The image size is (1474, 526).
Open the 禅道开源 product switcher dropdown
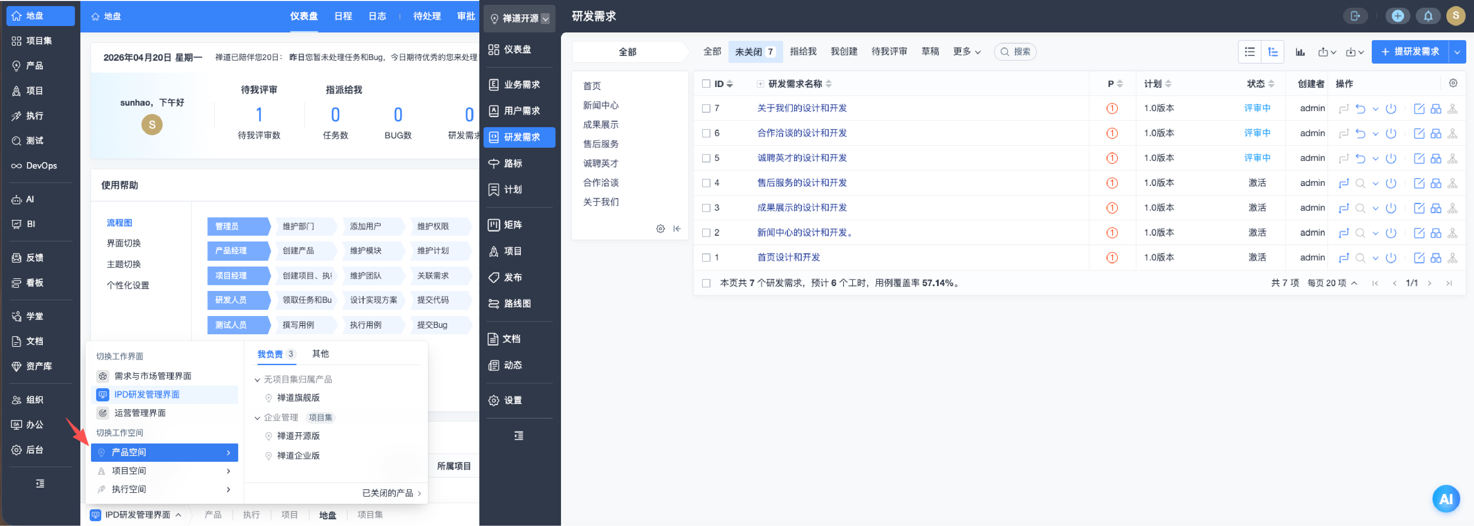tap(519, 18)
